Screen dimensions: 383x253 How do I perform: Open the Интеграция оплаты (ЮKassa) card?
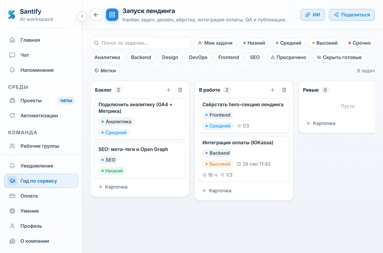[244, 159]
